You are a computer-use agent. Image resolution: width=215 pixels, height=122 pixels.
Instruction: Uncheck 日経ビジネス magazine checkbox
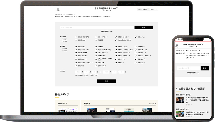[76, 47]
